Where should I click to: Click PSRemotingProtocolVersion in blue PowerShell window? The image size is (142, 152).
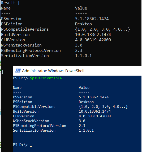[40, 126]
